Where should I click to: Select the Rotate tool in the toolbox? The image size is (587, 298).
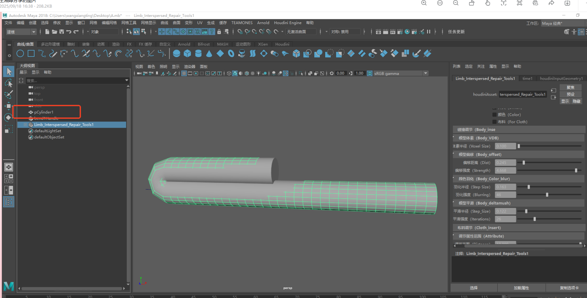pyautogui.click(x=9, y=117)
